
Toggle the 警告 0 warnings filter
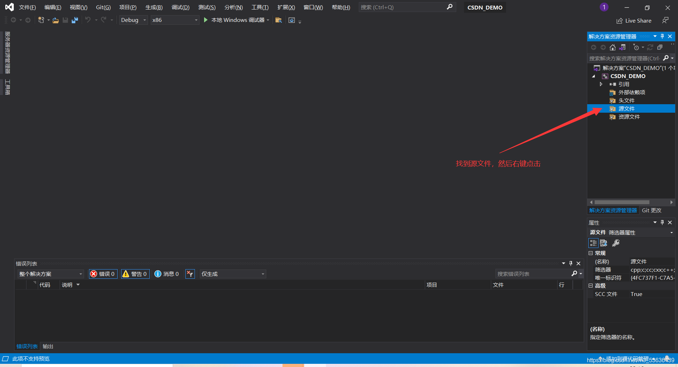pyautogui.click(x=135, y=274)
